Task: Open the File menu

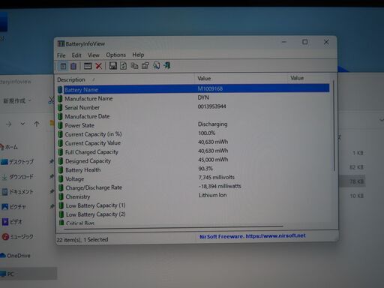Action: tap(61, 55)
